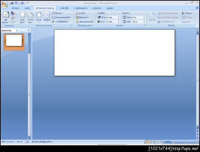Screen dimensions: 200x152
Task: Open the Margins (ระยะขอบ) button
Action: 23,17
